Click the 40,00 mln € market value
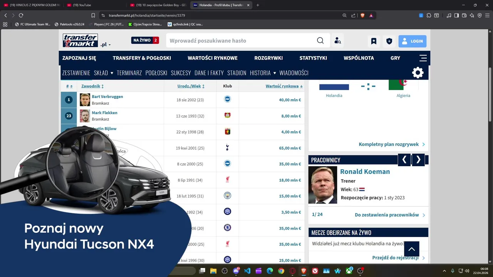 [290, 100]
